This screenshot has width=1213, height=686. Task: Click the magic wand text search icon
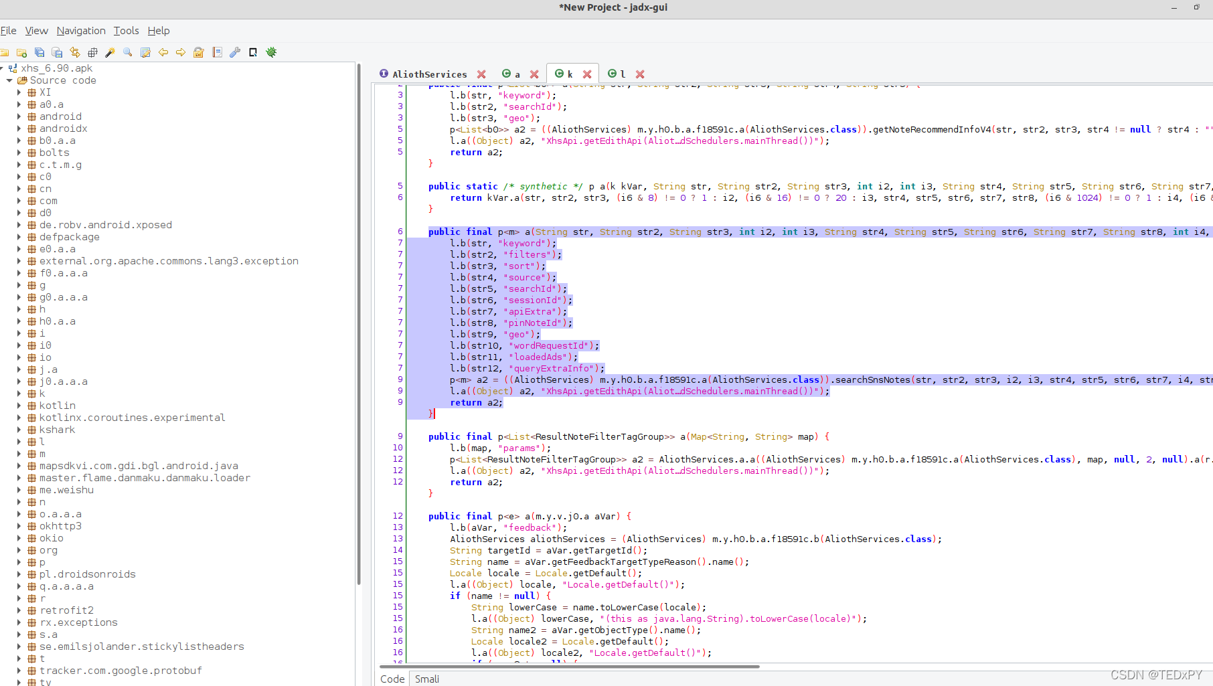[x=110, y=52]
